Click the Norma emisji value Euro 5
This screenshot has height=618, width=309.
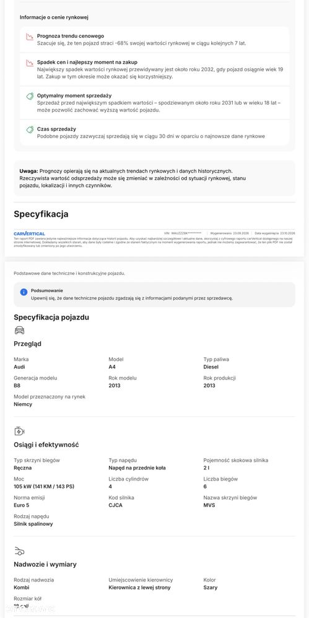point(22,505)
